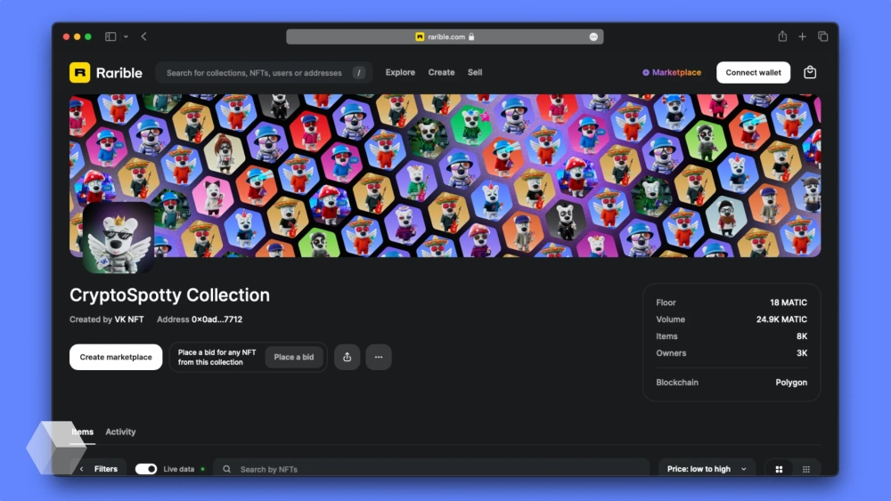Open the three-dots more options button
This screenshot has height=501, width=891.
click(378, 357)
